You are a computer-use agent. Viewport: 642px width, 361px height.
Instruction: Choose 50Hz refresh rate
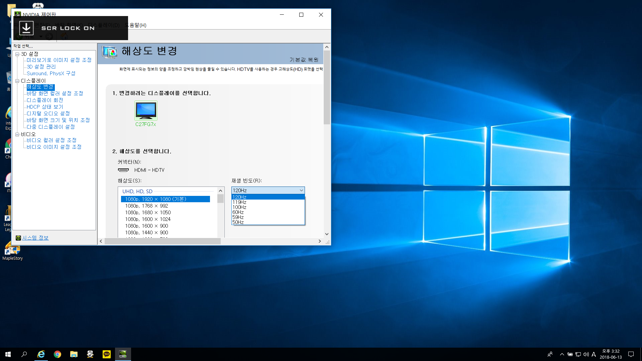(268, 222)
